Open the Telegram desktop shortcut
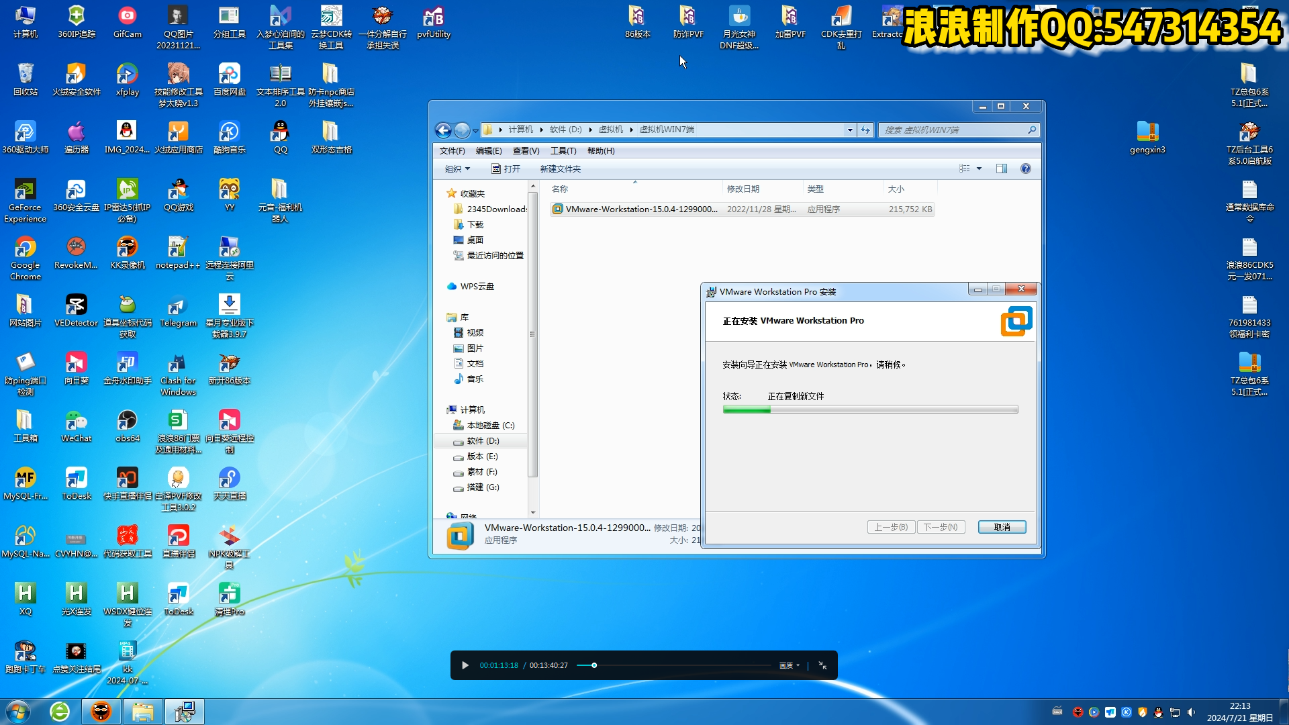 point(179,311)
